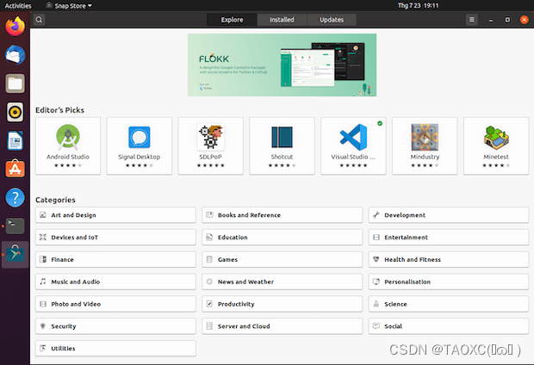The image size is (534, 365).
Task: Switch to the Explore tab
Action: 232,20
